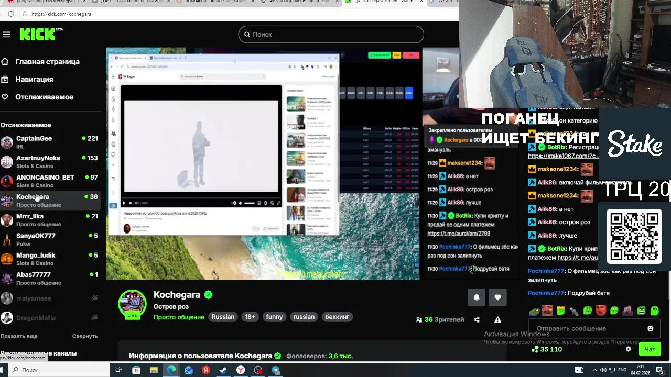Viewport: 671px width, 377px height.
Task: Open offline maiyameee channel
Action: click(50, 298)
